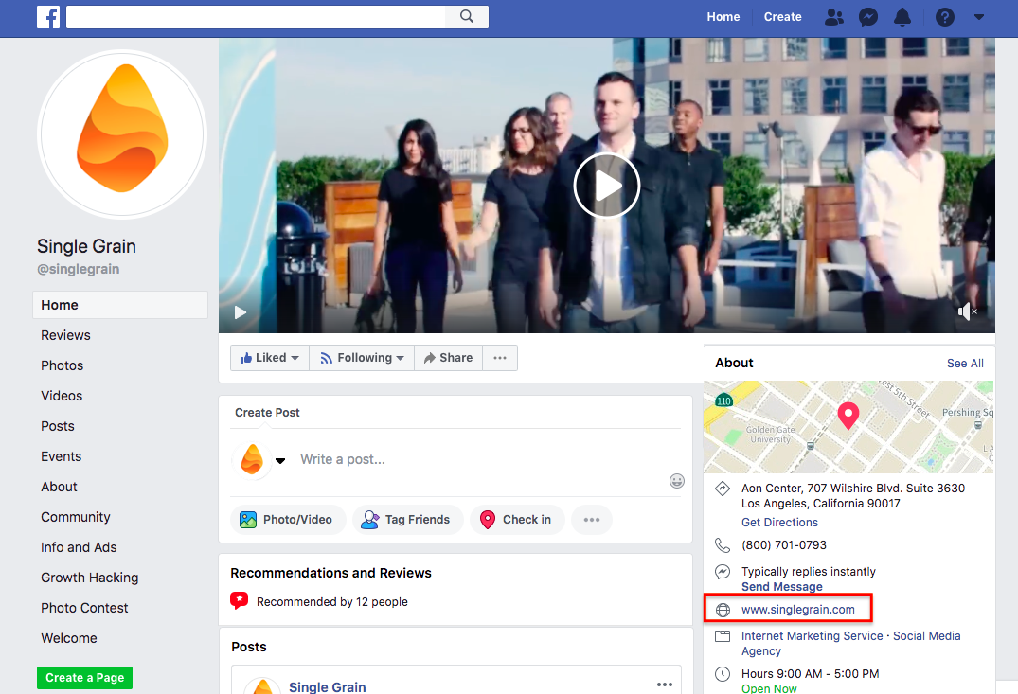The image size is (1018, 694).
Task: Click the Open Now hours text
Action: 769,689
